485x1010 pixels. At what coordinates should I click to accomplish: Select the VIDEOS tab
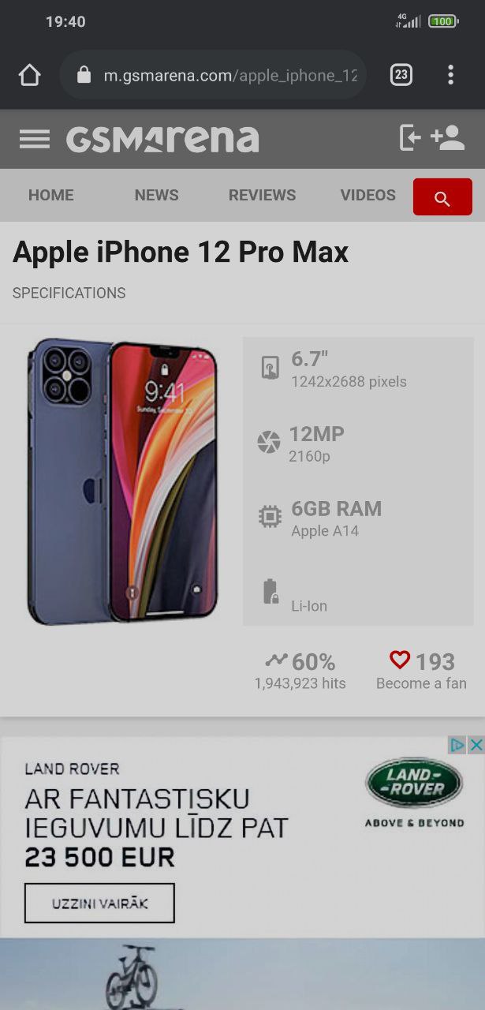coord(368,195)
